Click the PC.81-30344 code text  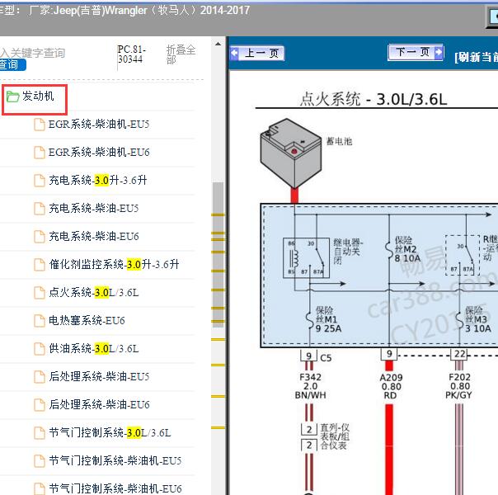131,54
